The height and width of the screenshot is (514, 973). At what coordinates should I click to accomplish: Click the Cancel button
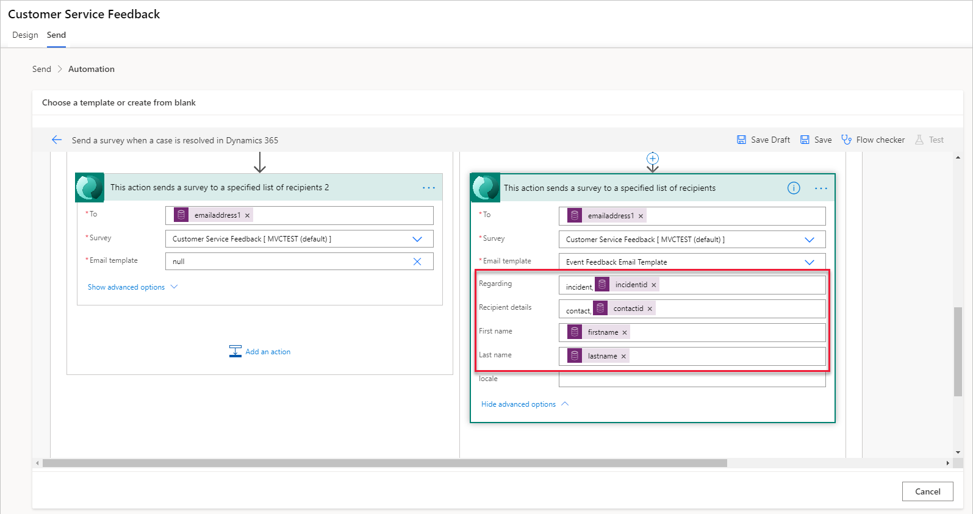927,491
